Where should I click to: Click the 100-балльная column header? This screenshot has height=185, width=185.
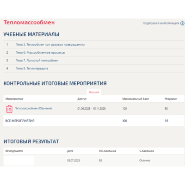(x=107, y=151)
